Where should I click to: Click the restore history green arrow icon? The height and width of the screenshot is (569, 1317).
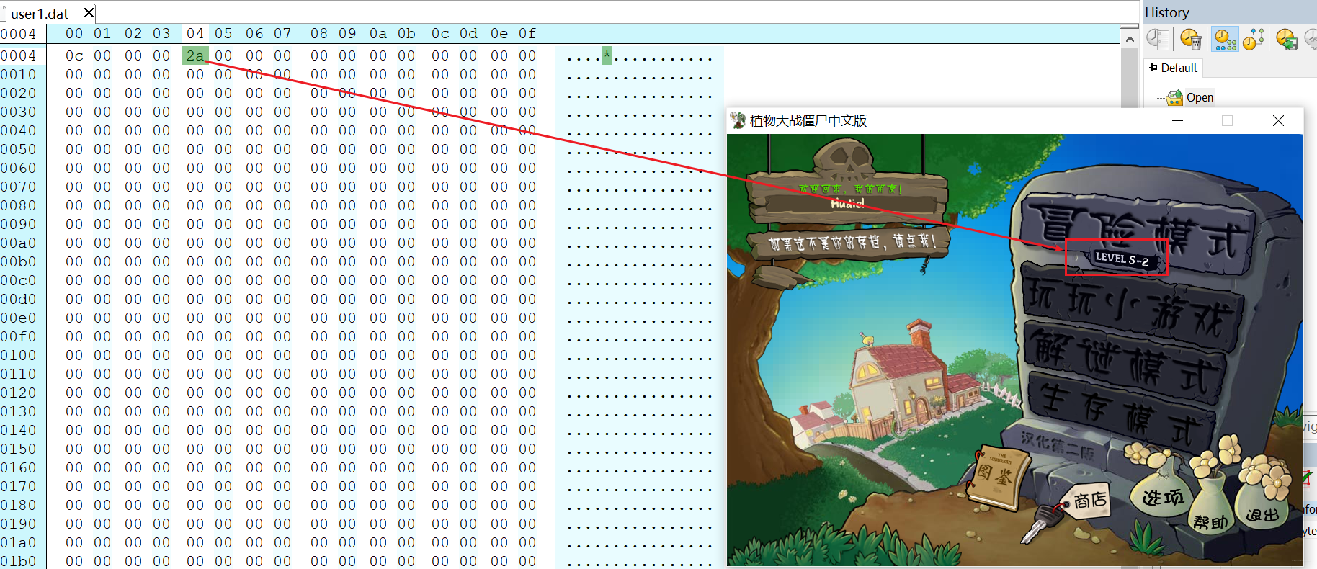(x=1287, y=39)
